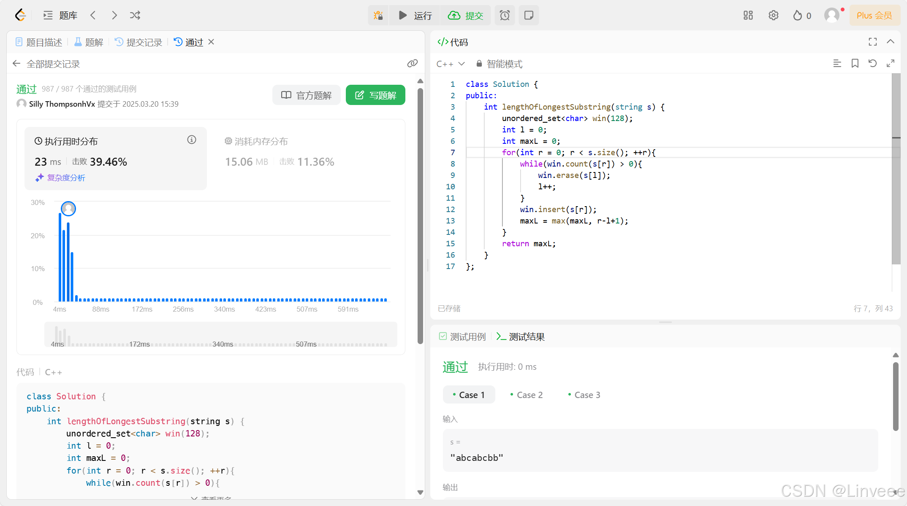Copy submission link chain icon

412,64
